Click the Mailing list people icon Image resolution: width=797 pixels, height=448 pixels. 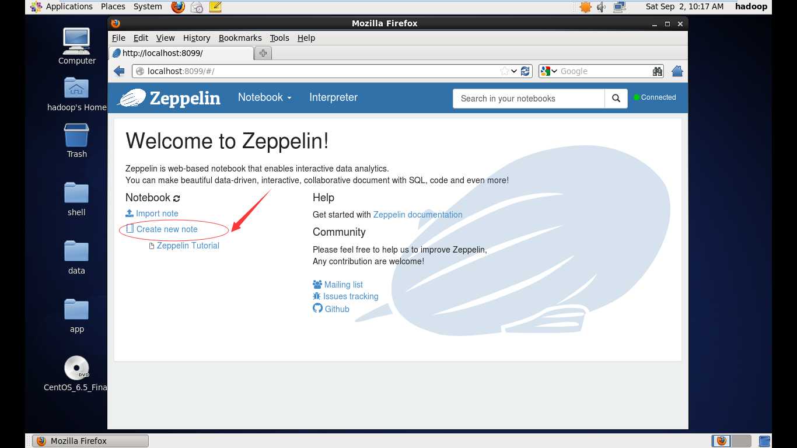point(317,284)
